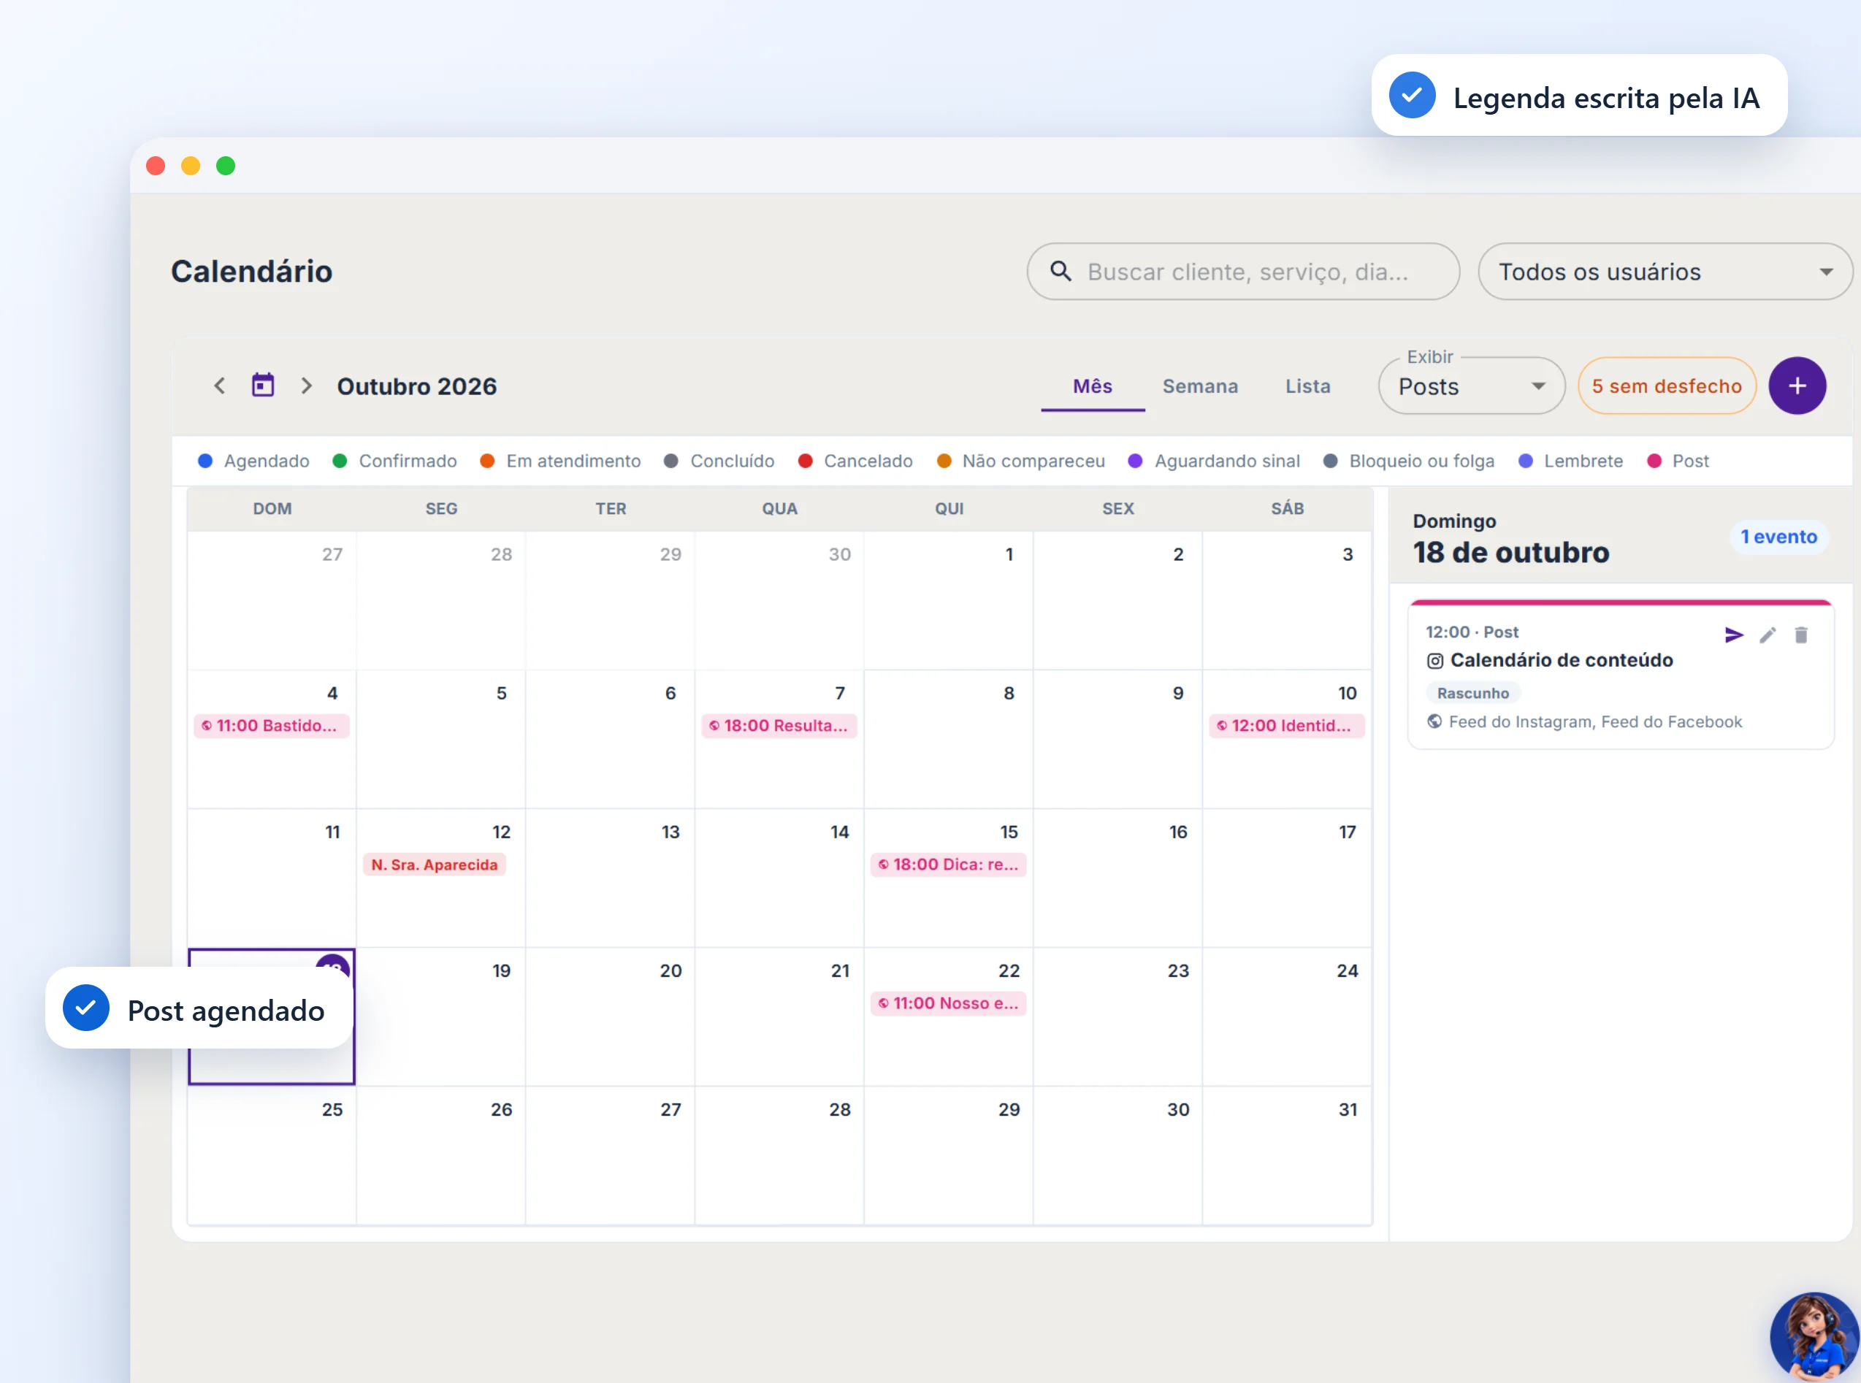The image size is (1861, 1383).
Task: Open the 11:00 Bastido... event on day 4
Action: 271,726
